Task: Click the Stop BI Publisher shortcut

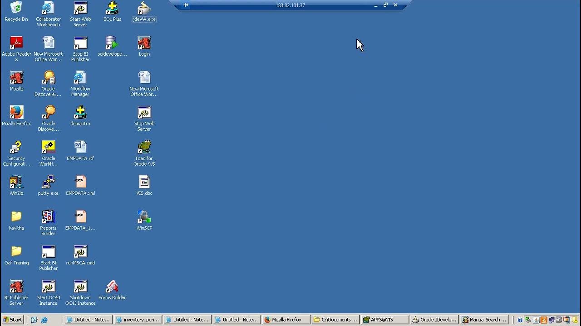Action: (80, 49)
